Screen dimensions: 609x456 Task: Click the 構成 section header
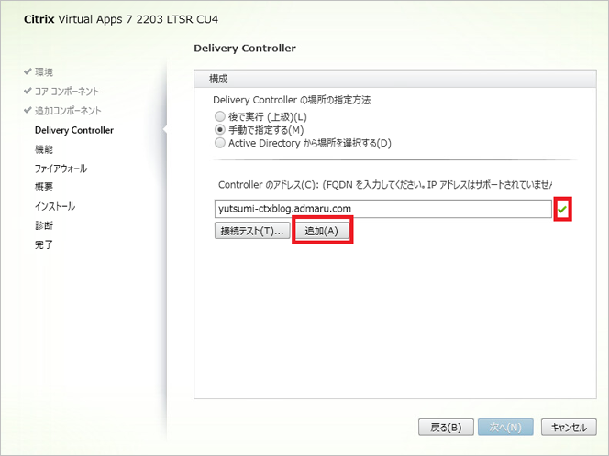click(395, 79)
